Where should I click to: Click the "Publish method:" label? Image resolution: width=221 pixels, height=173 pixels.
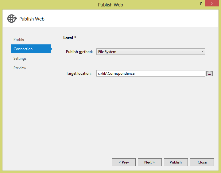point(79,52)
